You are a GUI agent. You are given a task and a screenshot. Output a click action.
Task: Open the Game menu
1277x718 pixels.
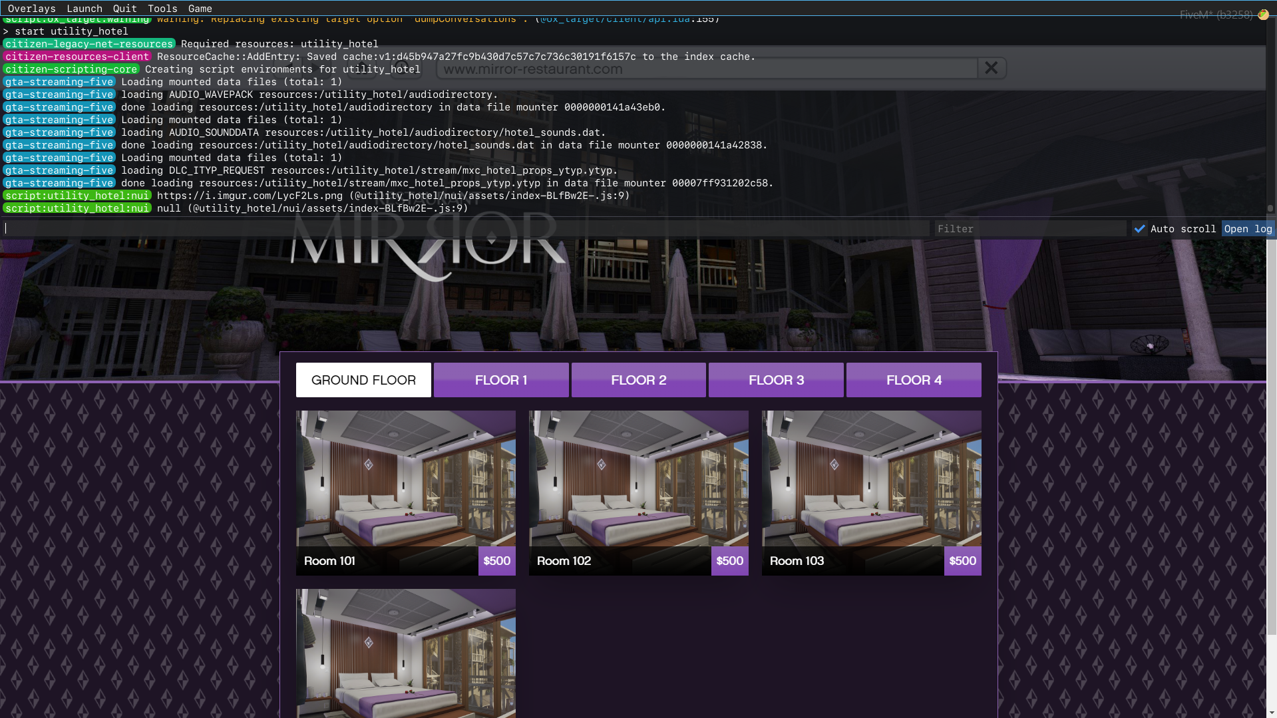click(x=200, y=9)
